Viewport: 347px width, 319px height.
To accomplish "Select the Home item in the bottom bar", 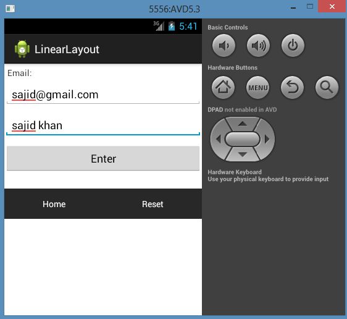I will click(54, 204).
